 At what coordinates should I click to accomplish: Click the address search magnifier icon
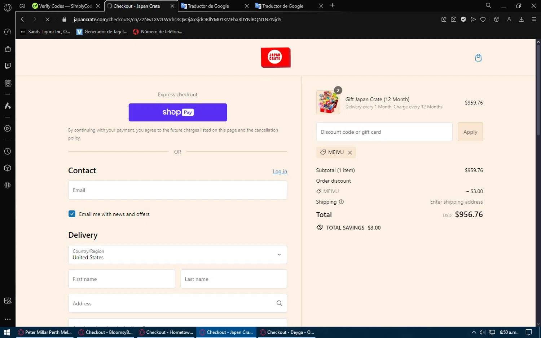point(279,303)
